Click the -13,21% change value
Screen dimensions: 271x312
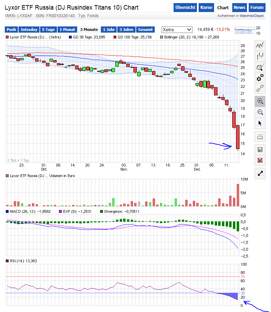(222, 30)
